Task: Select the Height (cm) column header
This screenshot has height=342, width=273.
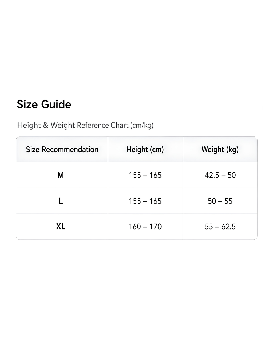Action: coord(145,149)
